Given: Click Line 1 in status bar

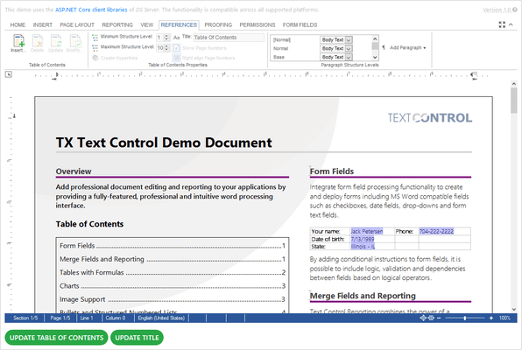Looking at the screenshot, I should click(x=87, y=318).
